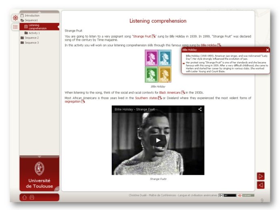Click the Christine Dualé author credit text
This screenshot has height=210, width=280.
tap(173, 195)
